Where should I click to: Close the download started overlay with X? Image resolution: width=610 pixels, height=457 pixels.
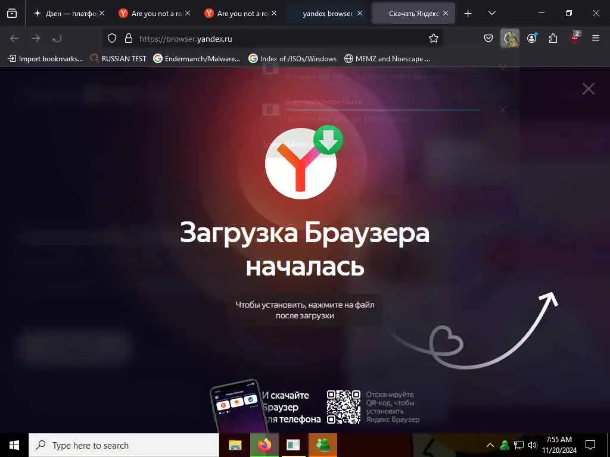(588, 89)
